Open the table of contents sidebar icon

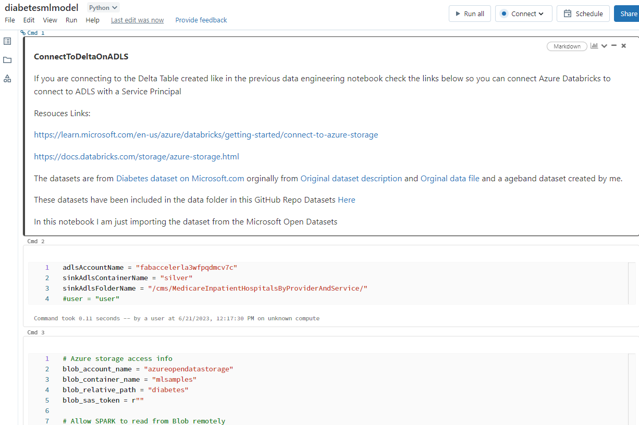click(x=7, y=41)
